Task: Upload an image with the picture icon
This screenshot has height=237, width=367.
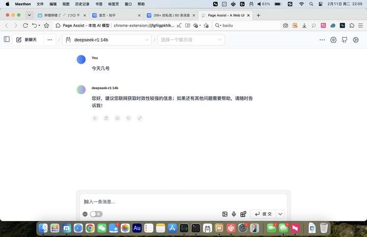Action: point(225,214)
